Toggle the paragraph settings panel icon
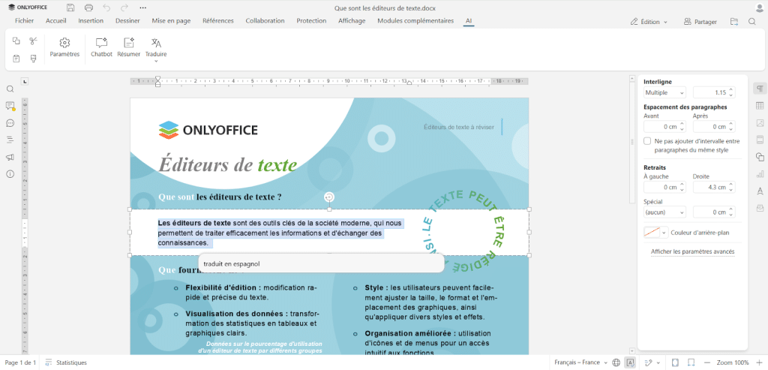The image size is (768, 370). click(760, 89)
